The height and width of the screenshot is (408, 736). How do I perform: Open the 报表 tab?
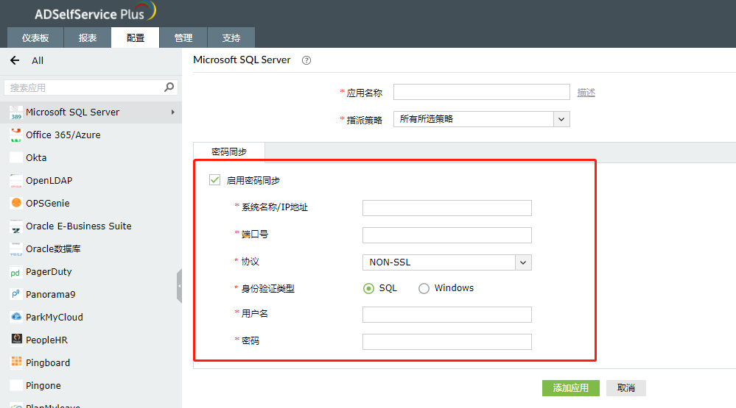[88, 37]
